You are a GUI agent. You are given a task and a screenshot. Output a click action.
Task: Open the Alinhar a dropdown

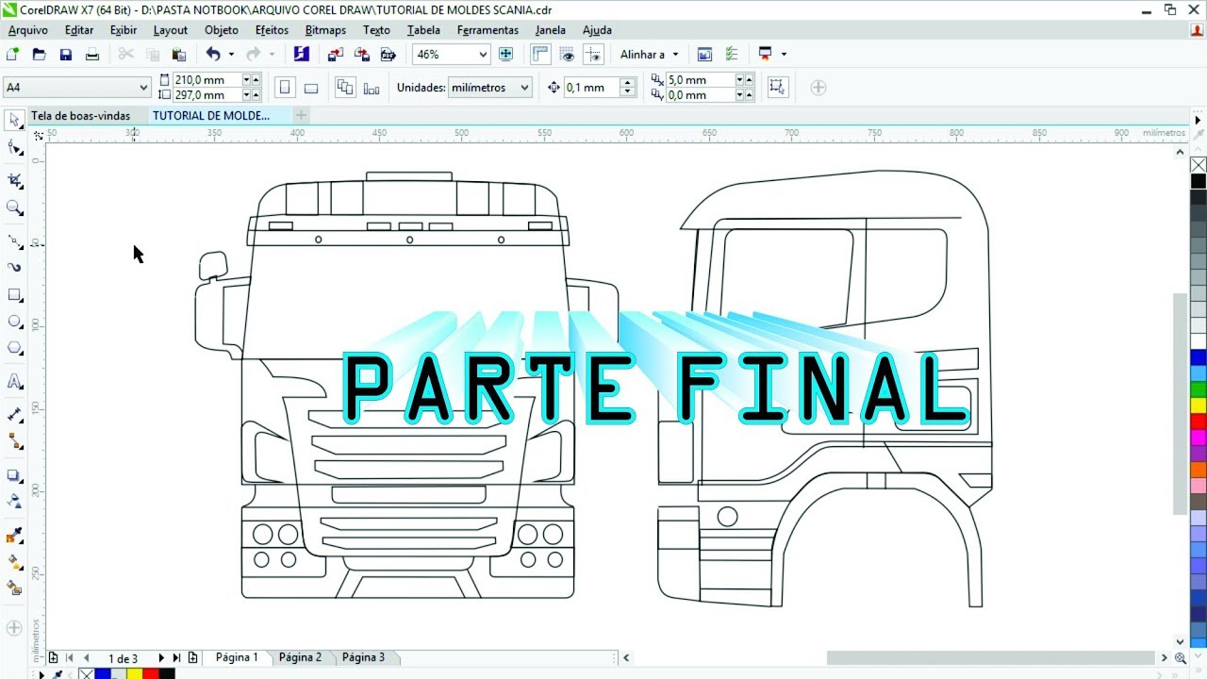point(649,55)
